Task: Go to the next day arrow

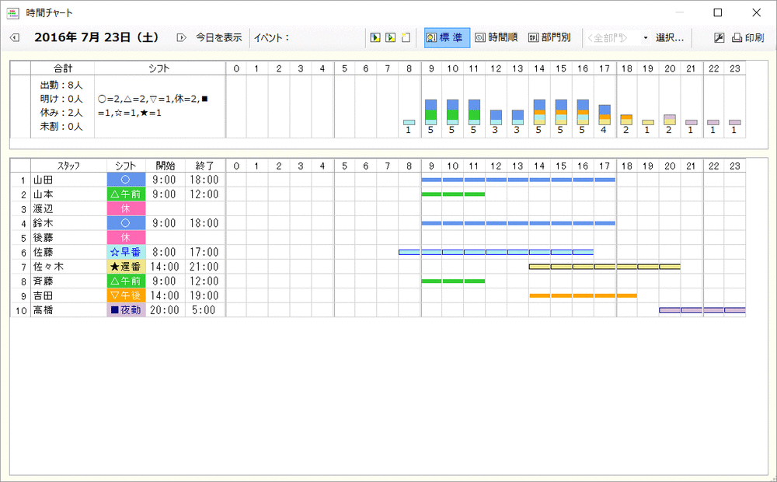Action: pos(181,37)
